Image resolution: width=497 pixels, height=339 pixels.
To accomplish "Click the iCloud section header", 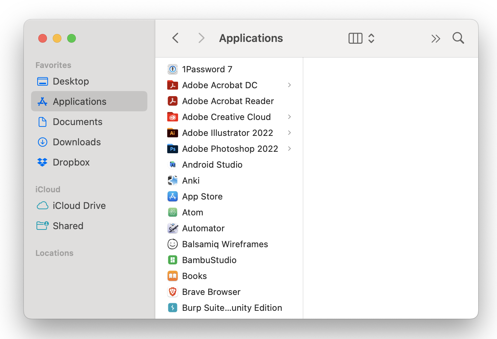I will [48, 189].
